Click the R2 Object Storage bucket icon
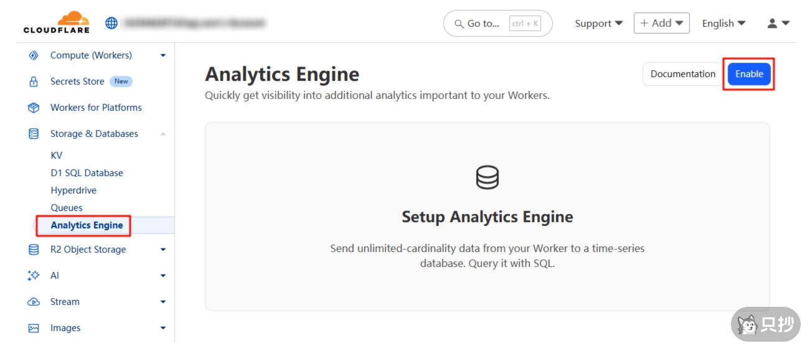Viewport: 810px width, 351px height. pos(34,250)
